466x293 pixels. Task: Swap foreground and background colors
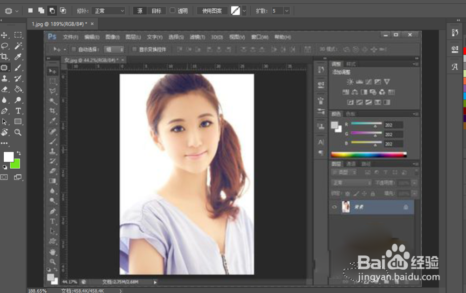19,153
